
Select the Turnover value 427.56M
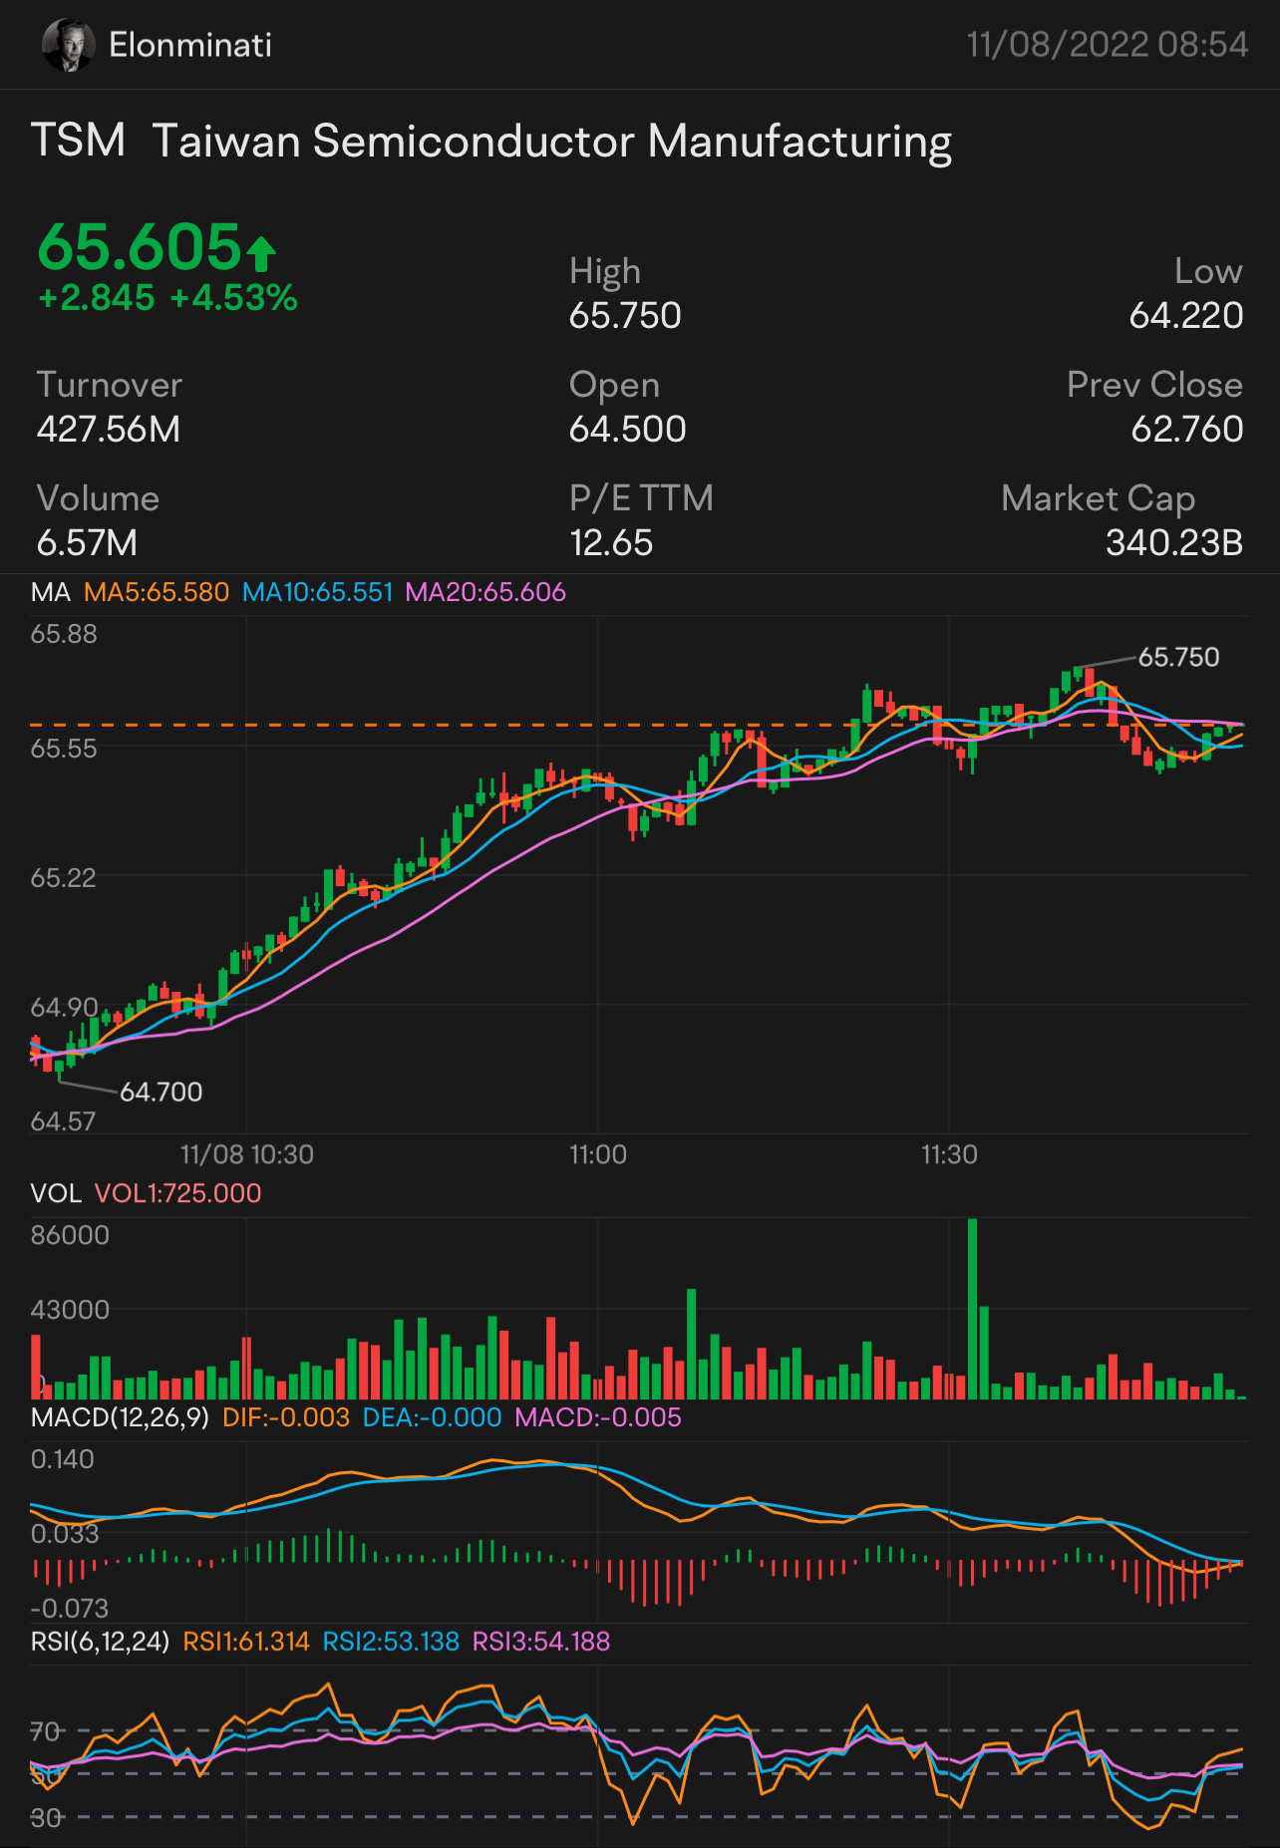pos(109,430)
